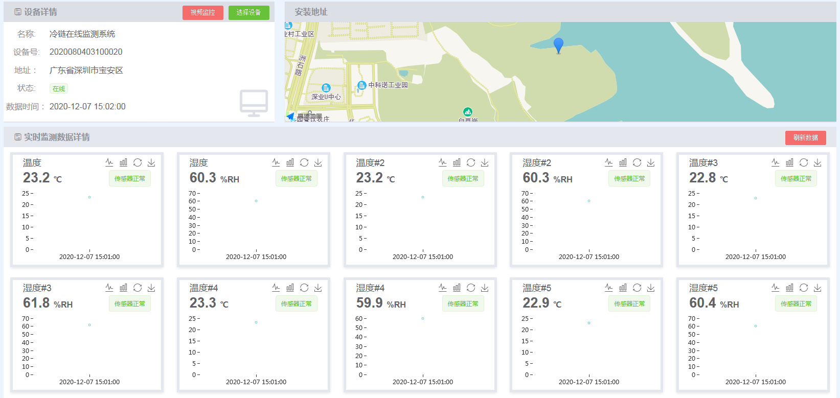Show bar chart on the 温度#5 card
Image resolution: width=840 pixels, height=398 pixels.
(623, 288)
